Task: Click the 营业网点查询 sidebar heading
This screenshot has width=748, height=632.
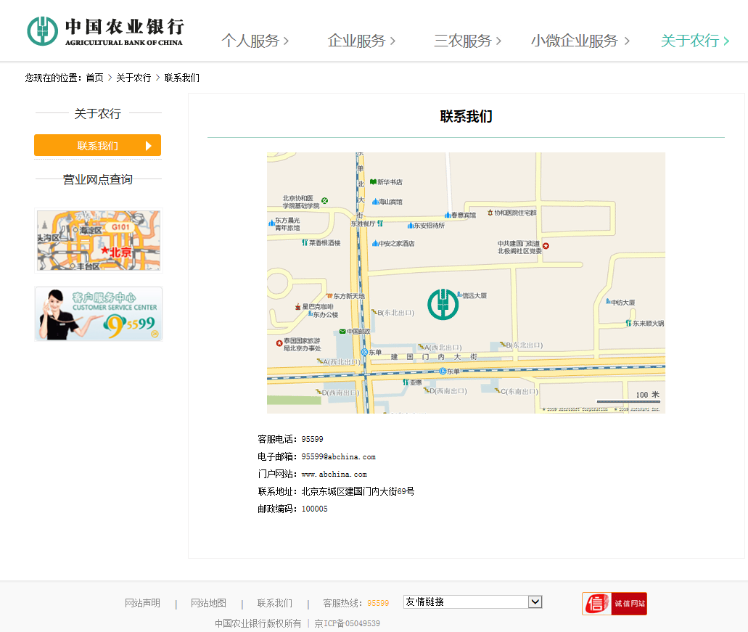Action: pos(98,179)
